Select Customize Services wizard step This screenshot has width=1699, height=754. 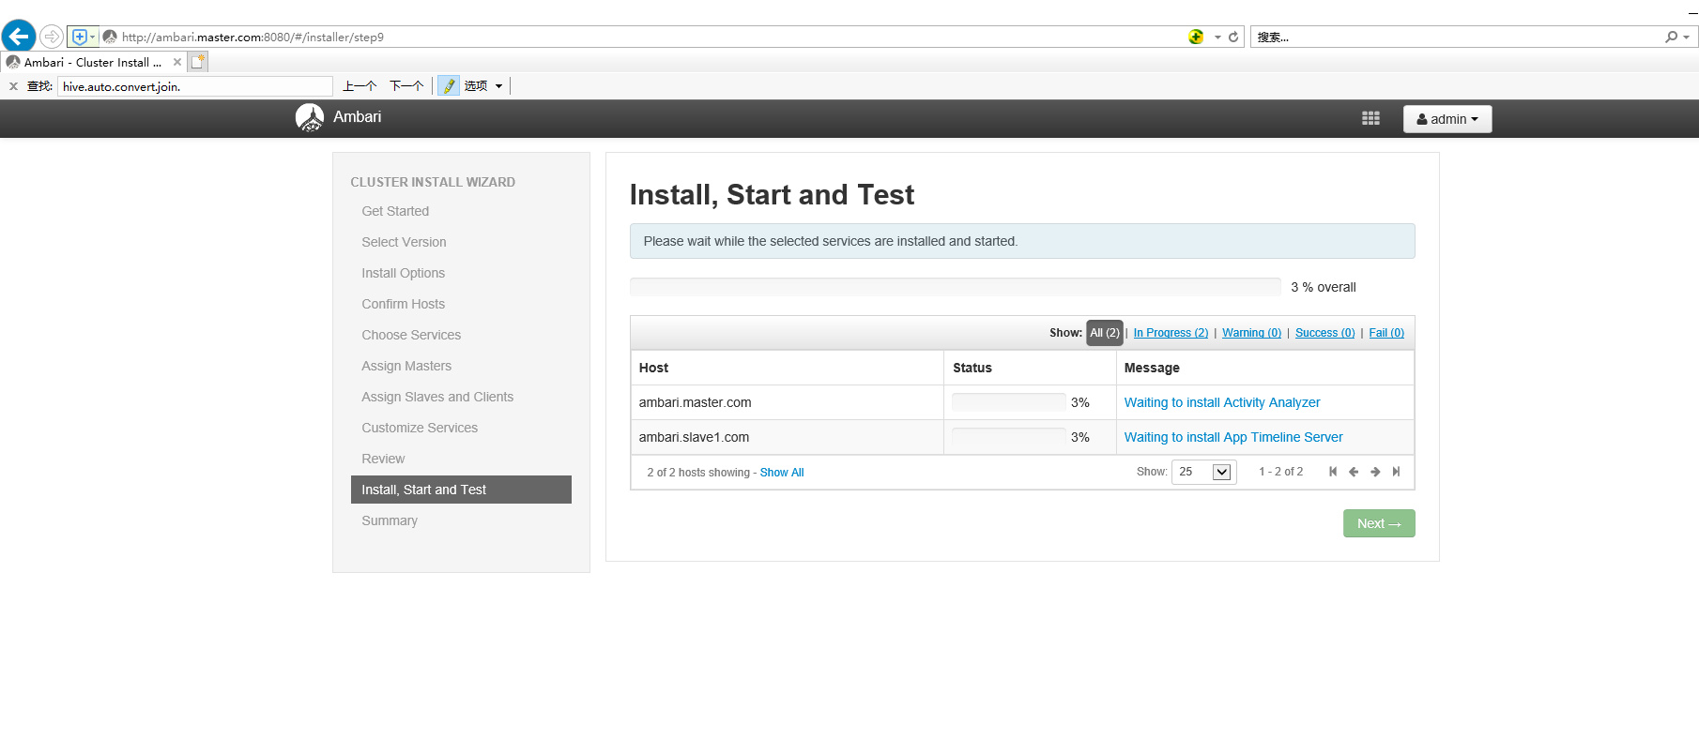click(420, 428)
